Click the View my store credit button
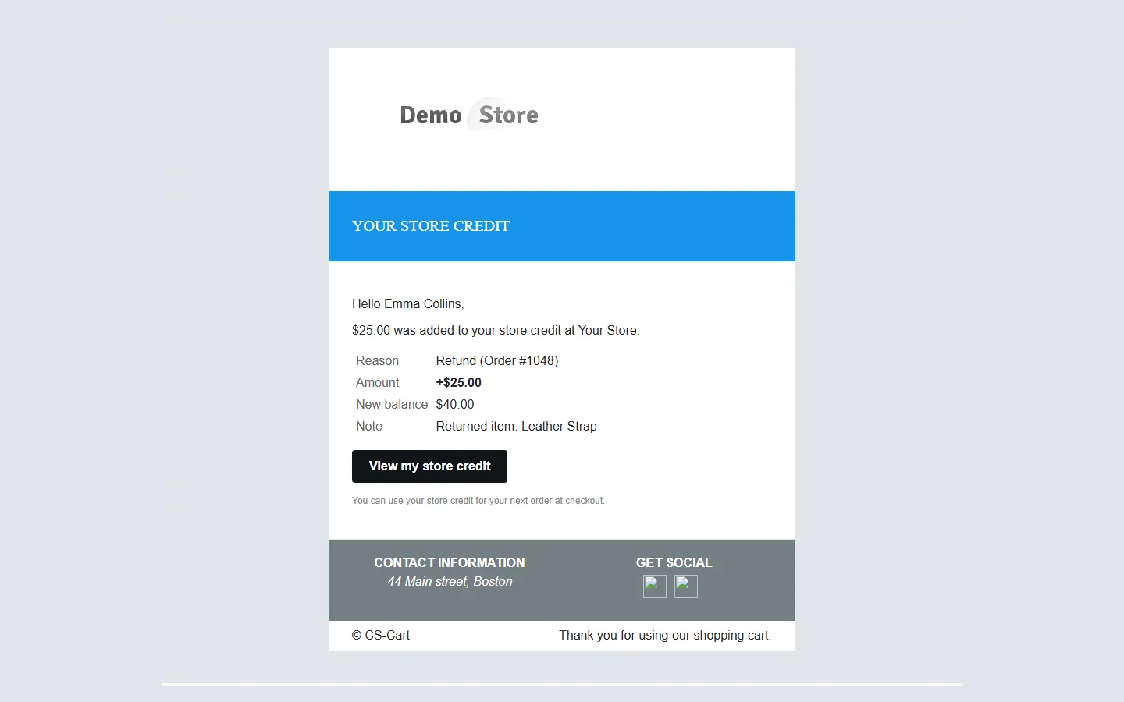Image resolution: width=1124 pixels, height=702 pixels. (429, 466)
